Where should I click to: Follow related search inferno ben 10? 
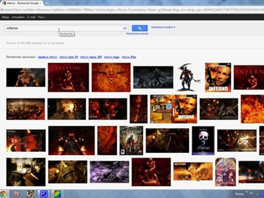pyautogui.click(x=68, y=57)
